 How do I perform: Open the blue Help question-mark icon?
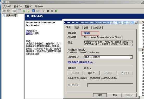[x=34, y=11]
